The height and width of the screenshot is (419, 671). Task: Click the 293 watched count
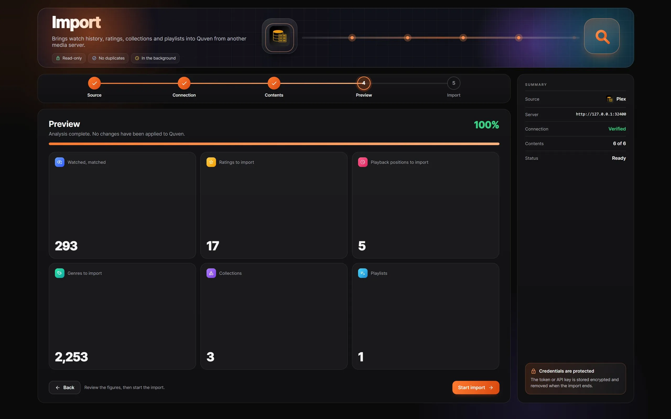[x=66, y=246]
